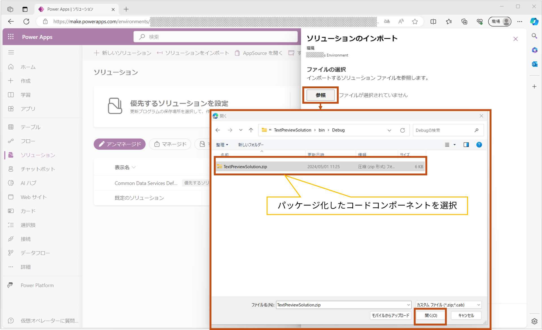Go back in the browser

coord(11,22)
